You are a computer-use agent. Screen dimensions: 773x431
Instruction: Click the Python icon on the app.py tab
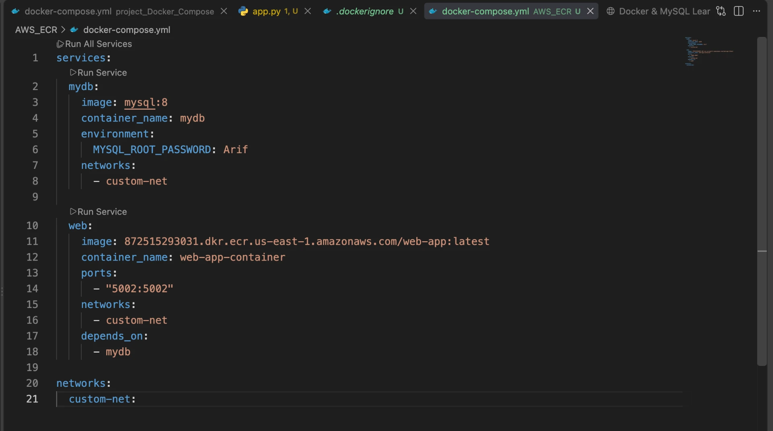click(x=243, y=11)
